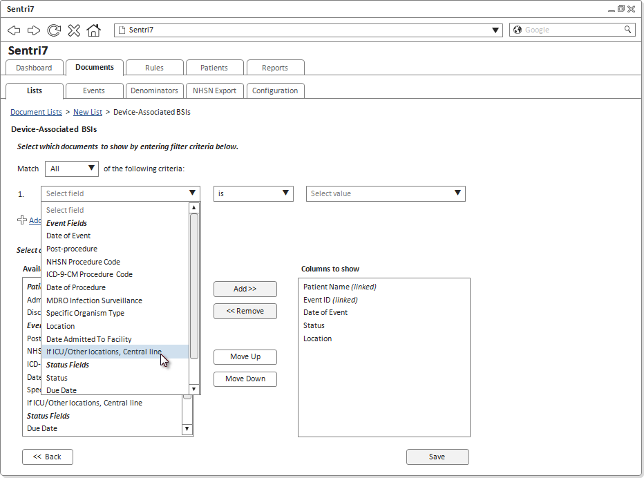Choose 'Date of Procedure' in field dropdown

tap(115, 287)
